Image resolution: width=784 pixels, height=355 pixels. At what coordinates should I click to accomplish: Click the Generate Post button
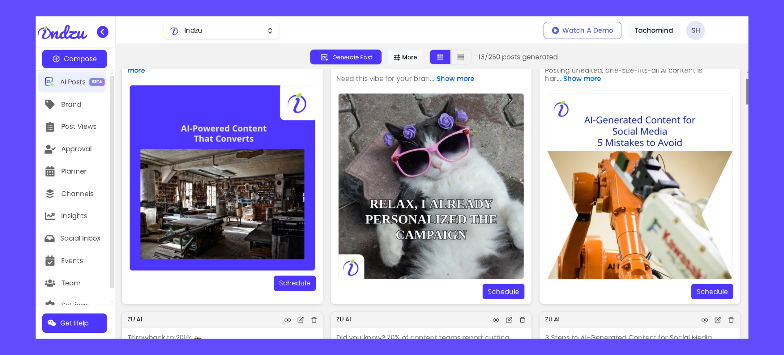pos(346,57)
